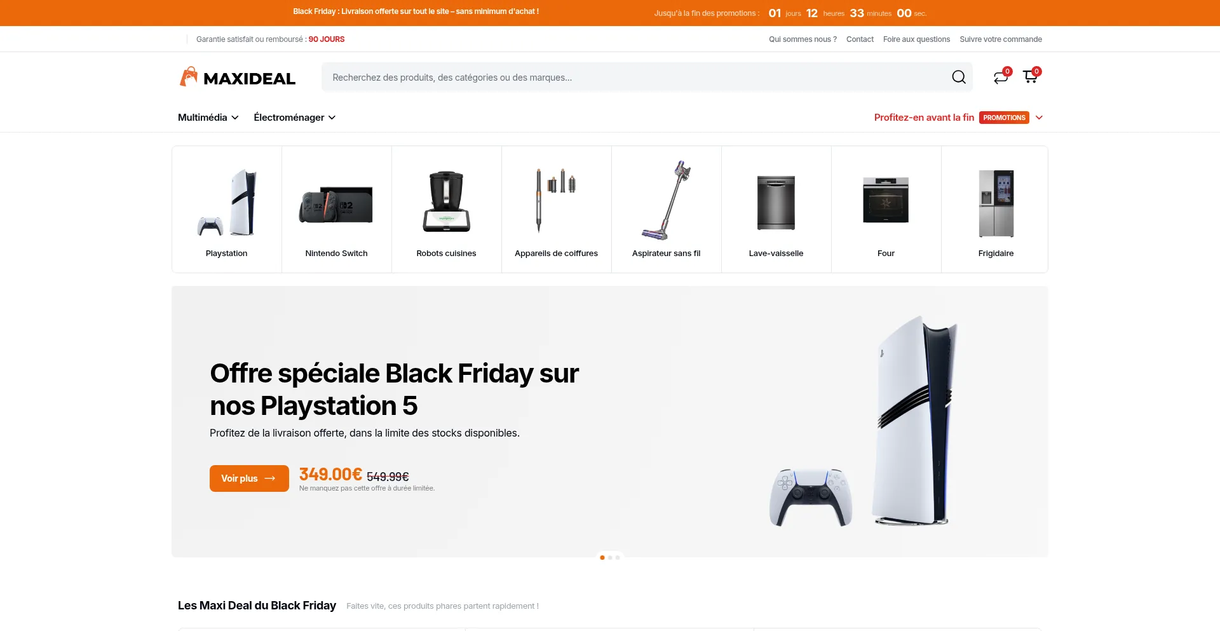Open Suivre votre commande link
1220x631 pixels.
pyautogui.click(x=1001, y=39)
